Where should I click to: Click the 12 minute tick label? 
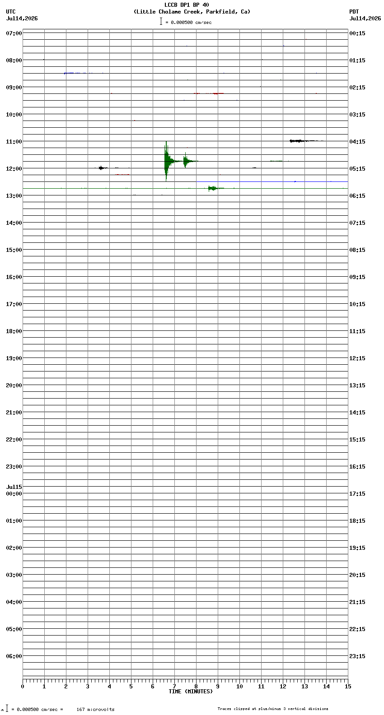click(x=283, y=687)
